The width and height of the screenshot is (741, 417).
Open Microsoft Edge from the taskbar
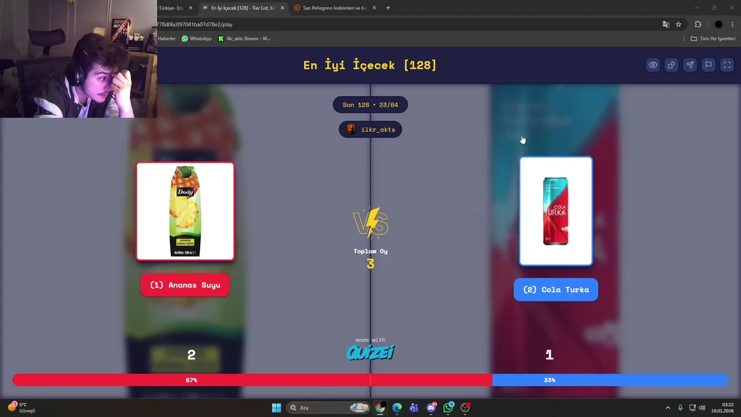pyautogui.click(x=397, y=408)
